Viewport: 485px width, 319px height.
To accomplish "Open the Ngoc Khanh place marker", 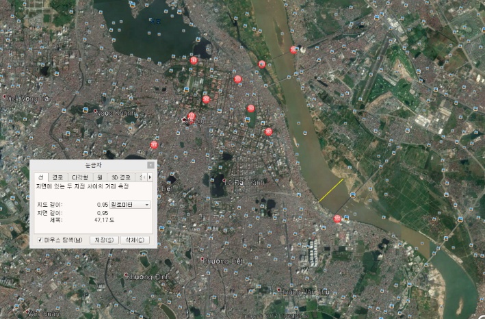I will [94, 112].
